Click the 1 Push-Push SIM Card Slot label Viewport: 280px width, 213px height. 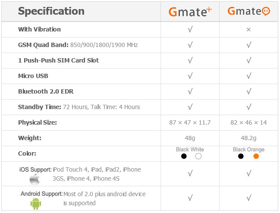[58, 60]
